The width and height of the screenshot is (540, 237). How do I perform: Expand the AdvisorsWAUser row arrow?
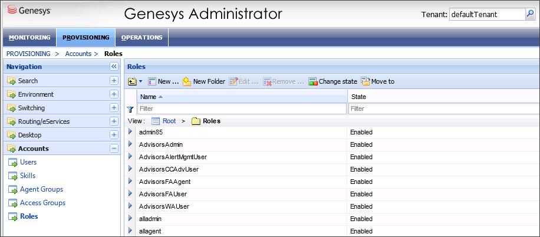(130, 206)
